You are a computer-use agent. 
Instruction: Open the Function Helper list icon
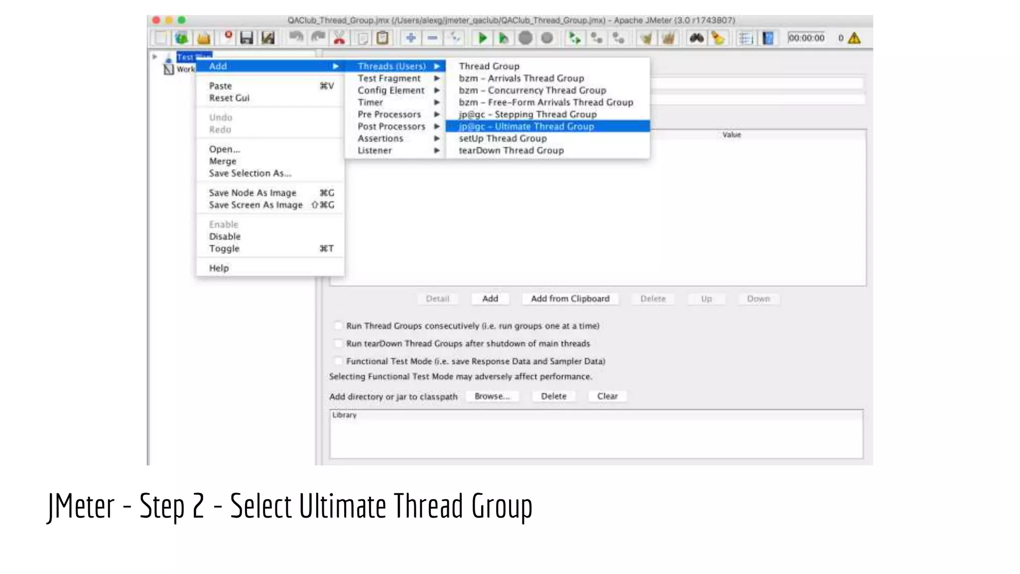[746, 38]
